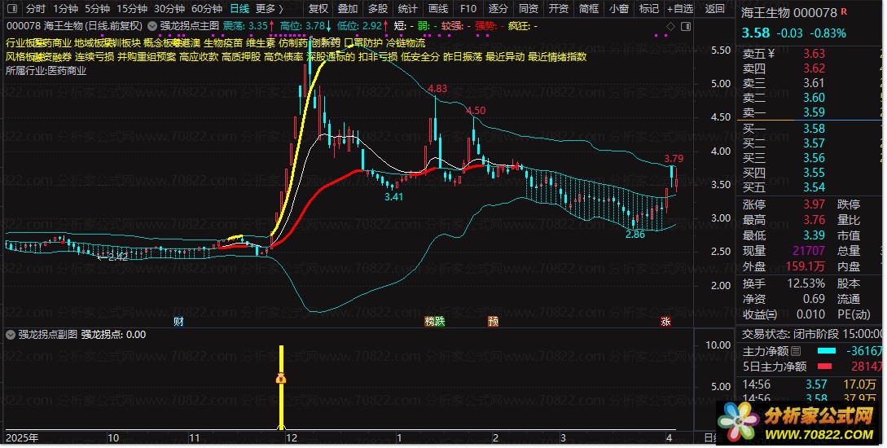This screenshot has width=887, height=448.
Task: Click the 2.86 low price label on chart
Action: pos(635,235)
